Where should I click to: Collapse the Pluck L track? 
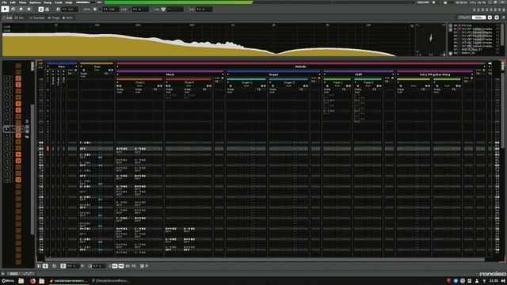118,82
